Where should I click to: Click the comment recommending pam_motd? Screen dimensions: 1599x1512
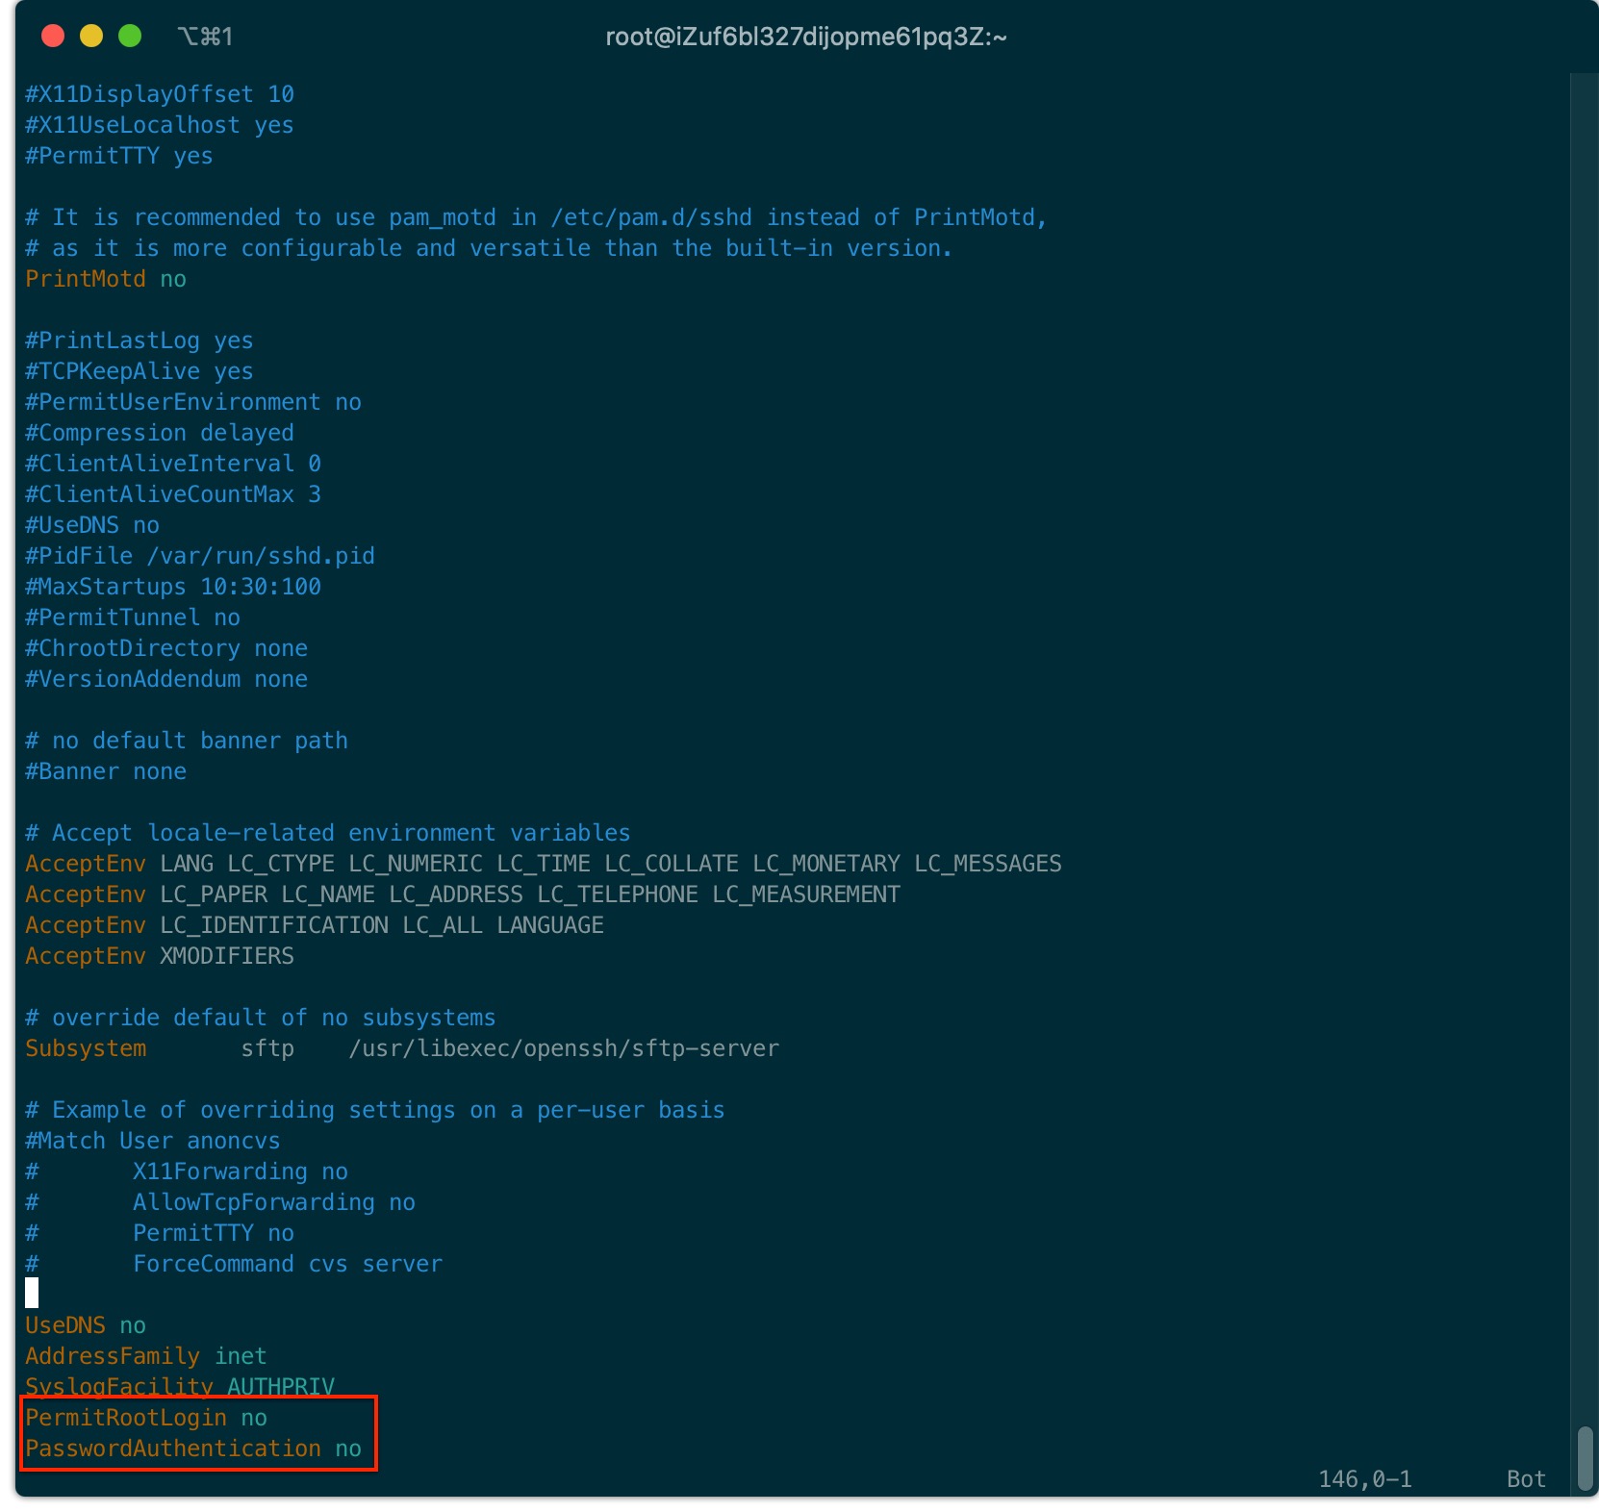(537, 217)
